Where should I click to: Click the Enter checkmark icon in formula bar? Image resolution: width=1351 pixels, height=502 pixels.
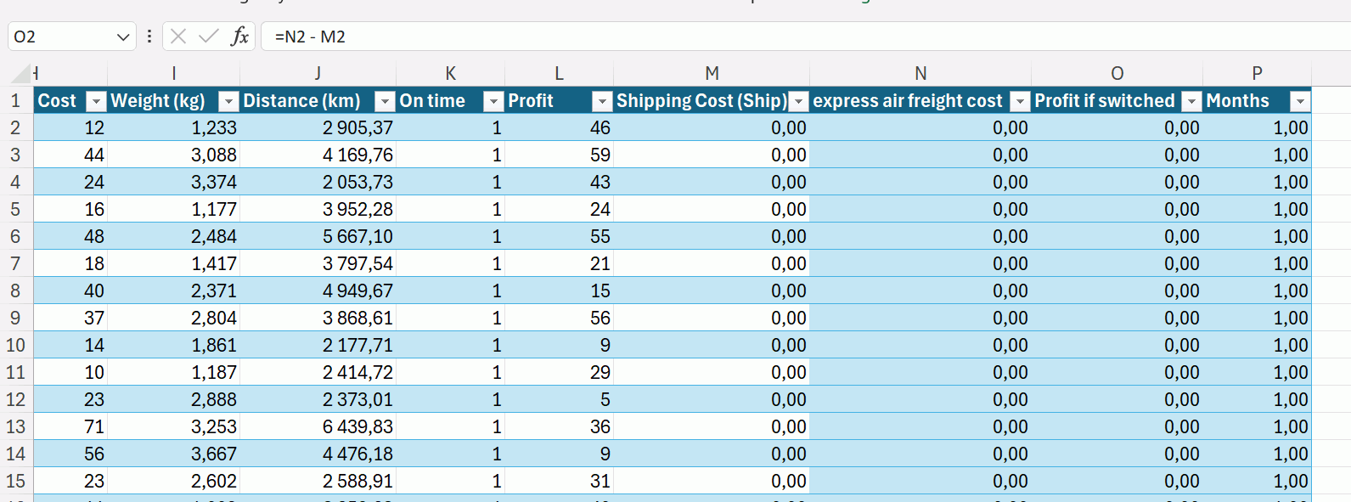(x=208, y=37)
